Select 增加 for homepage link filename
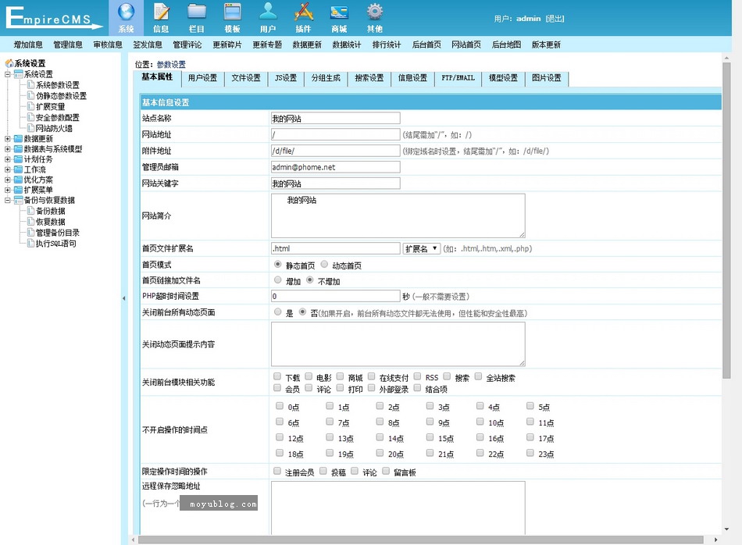Image resolution: width=742 pixels, height=545 pixels. tap(278, 280)
